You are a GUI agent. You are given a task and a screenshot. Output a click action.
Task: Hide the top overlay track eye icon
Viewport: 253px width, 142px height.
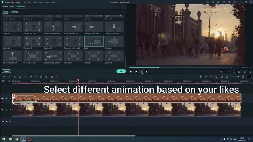click(11, 98)
